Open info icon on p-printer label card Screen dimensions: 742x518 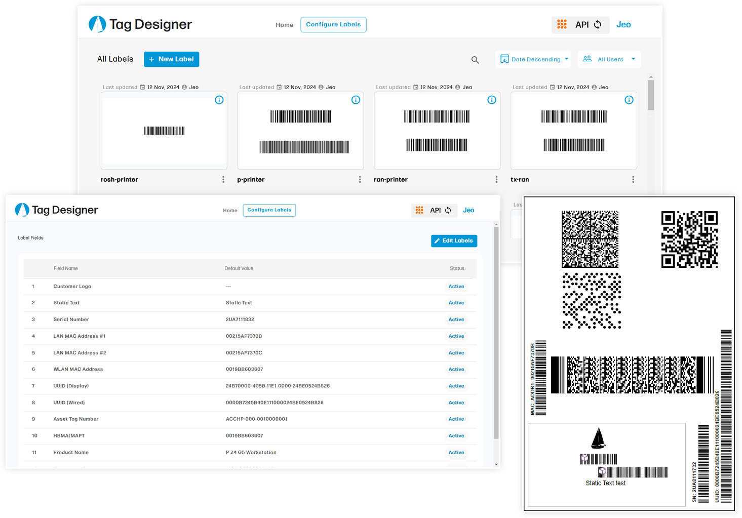pos(356,100)
